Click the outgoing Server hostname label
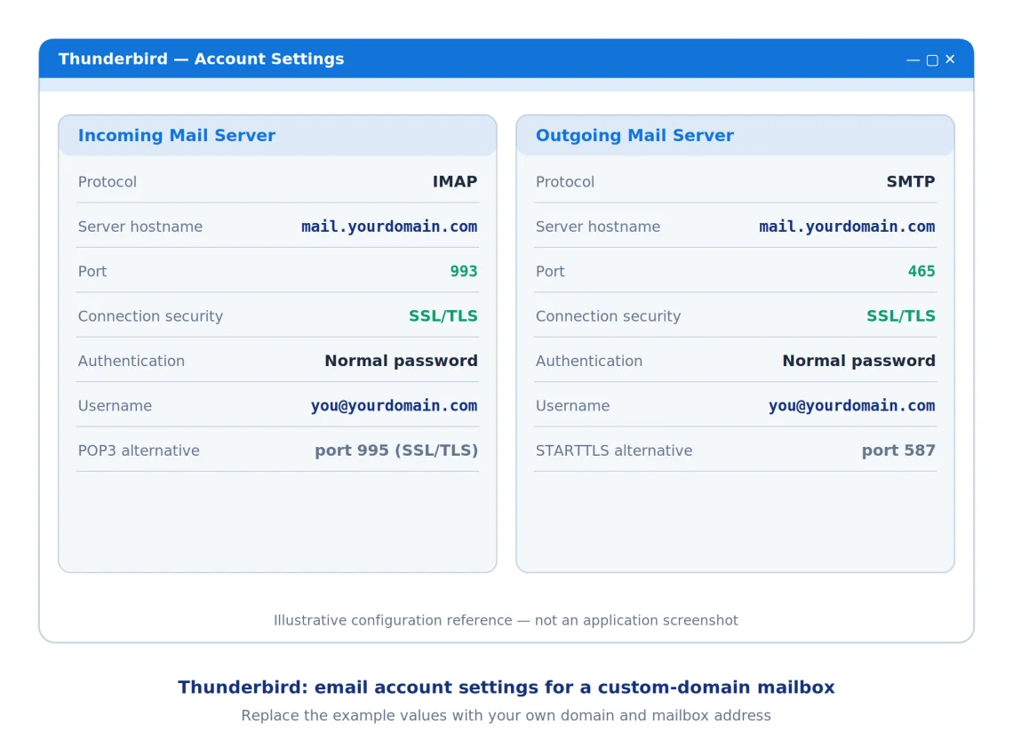The image size is (1013, 740). [x=598, y=227]
